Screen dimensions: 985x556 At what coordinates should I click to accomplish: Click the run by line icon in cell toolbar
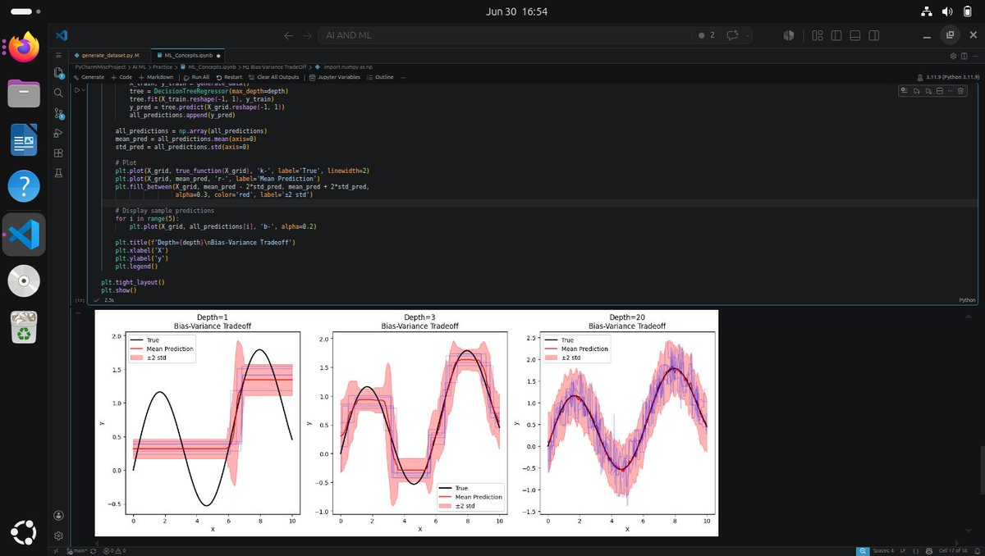point(904,90)
